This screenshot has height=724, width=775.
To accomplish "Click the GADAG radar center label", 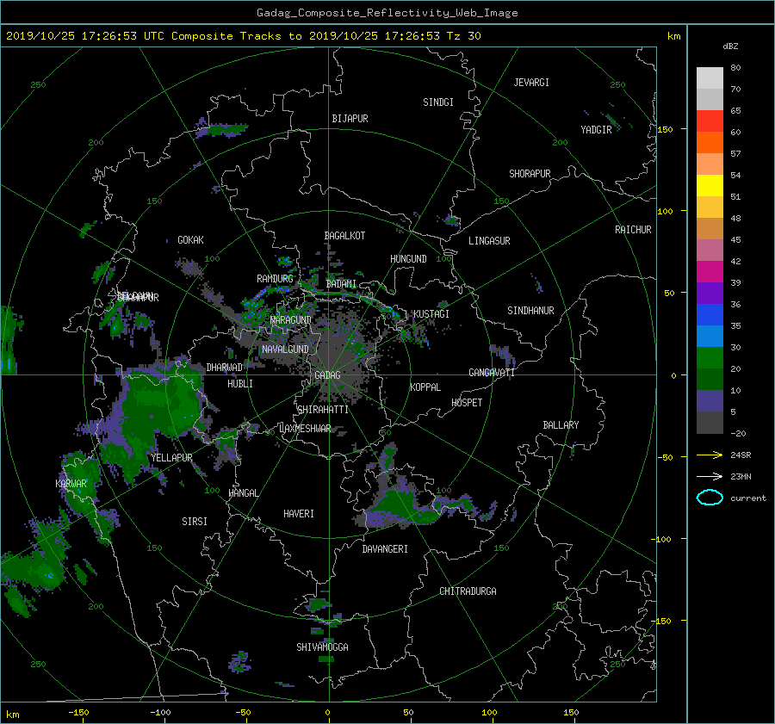I will [x=327, y=375].
